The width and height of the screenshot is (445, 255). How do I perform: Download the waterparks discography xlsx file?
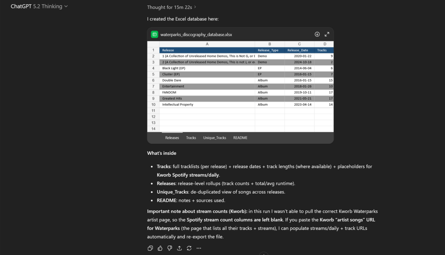317,34
